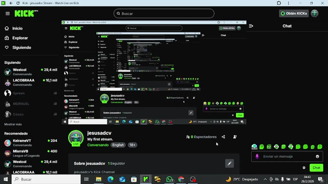
Task: Insert the angry square-faced green emote
Action: [269, 147]
